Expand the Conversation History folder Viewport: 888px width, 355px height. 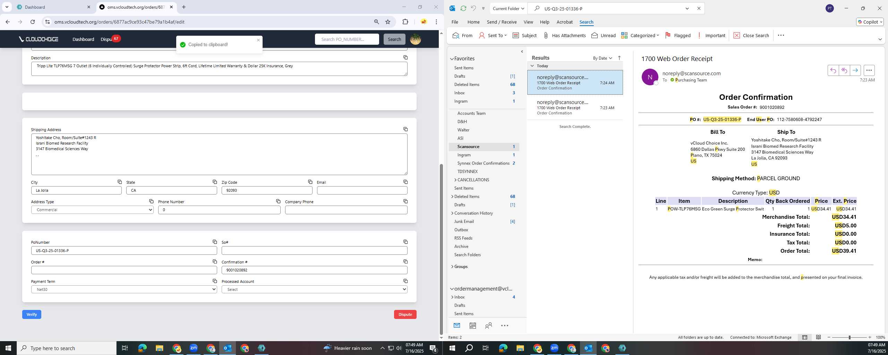pyautogui.click(x=452, y=213)
